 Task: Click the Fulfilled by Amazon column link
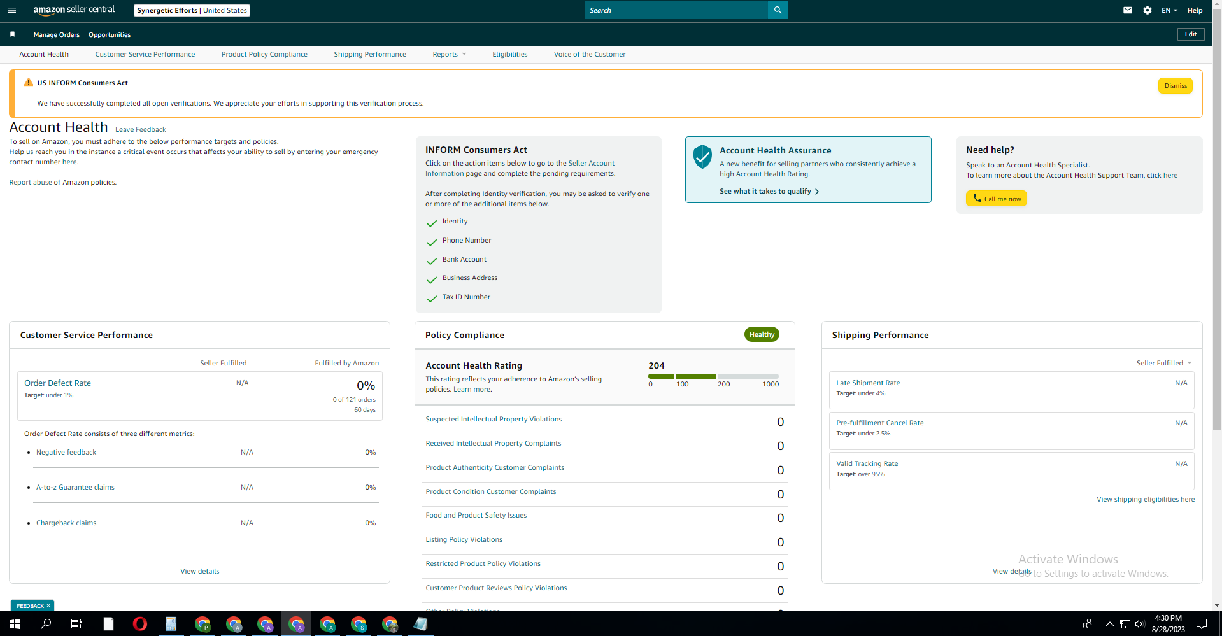347,363
